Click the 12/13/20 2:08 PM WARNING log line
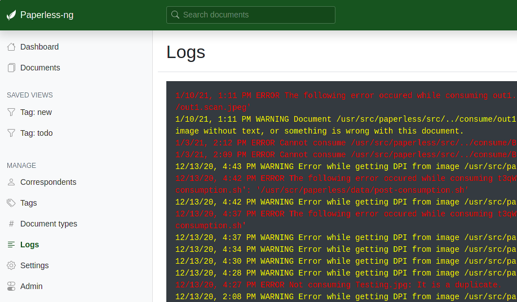 coord(346,297)
